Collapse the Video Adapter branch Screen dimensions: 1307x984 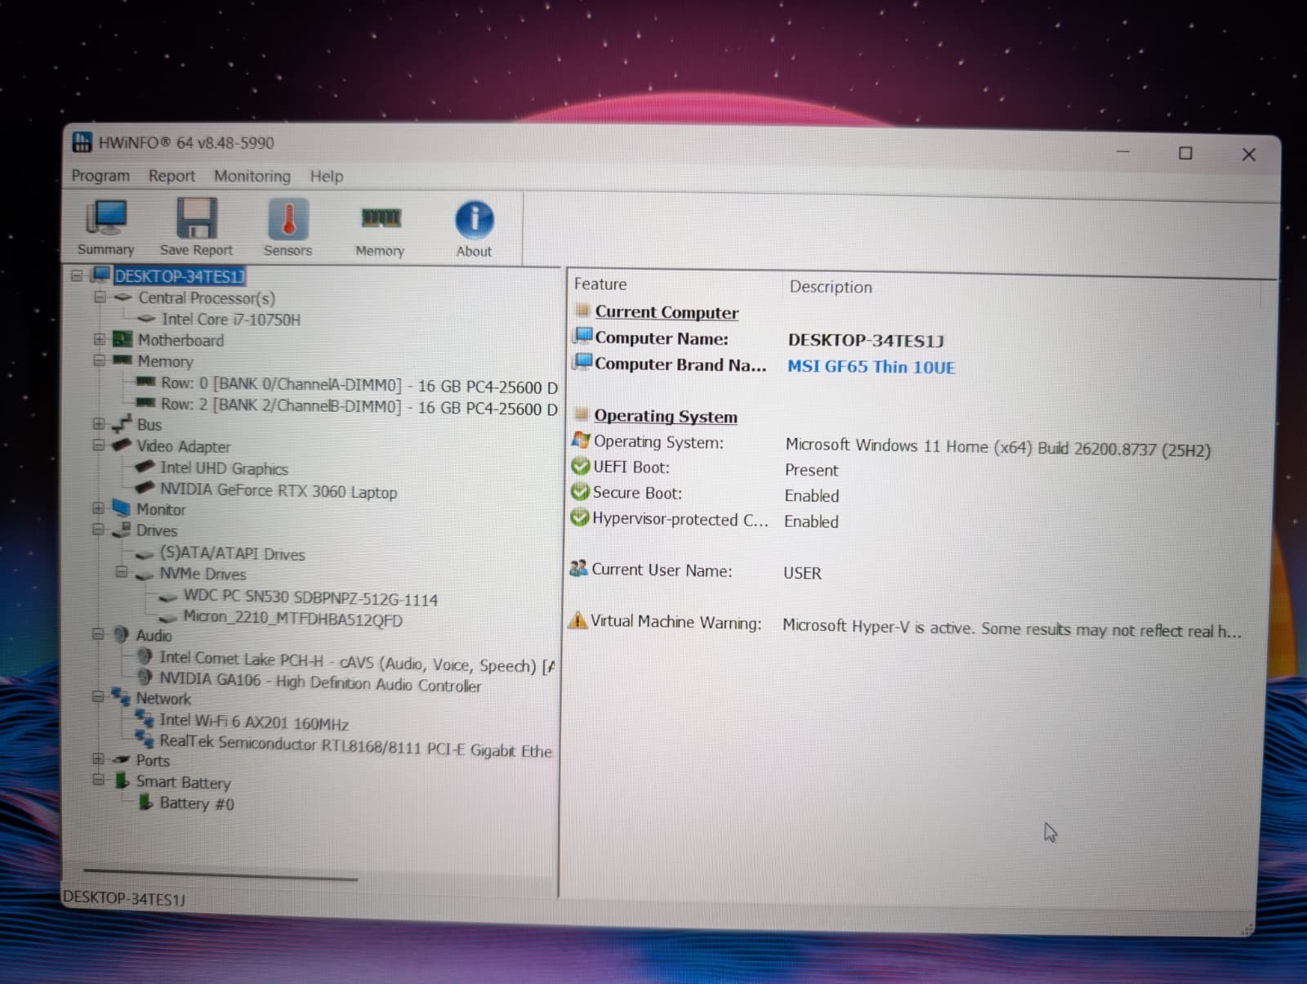(99, 445)
